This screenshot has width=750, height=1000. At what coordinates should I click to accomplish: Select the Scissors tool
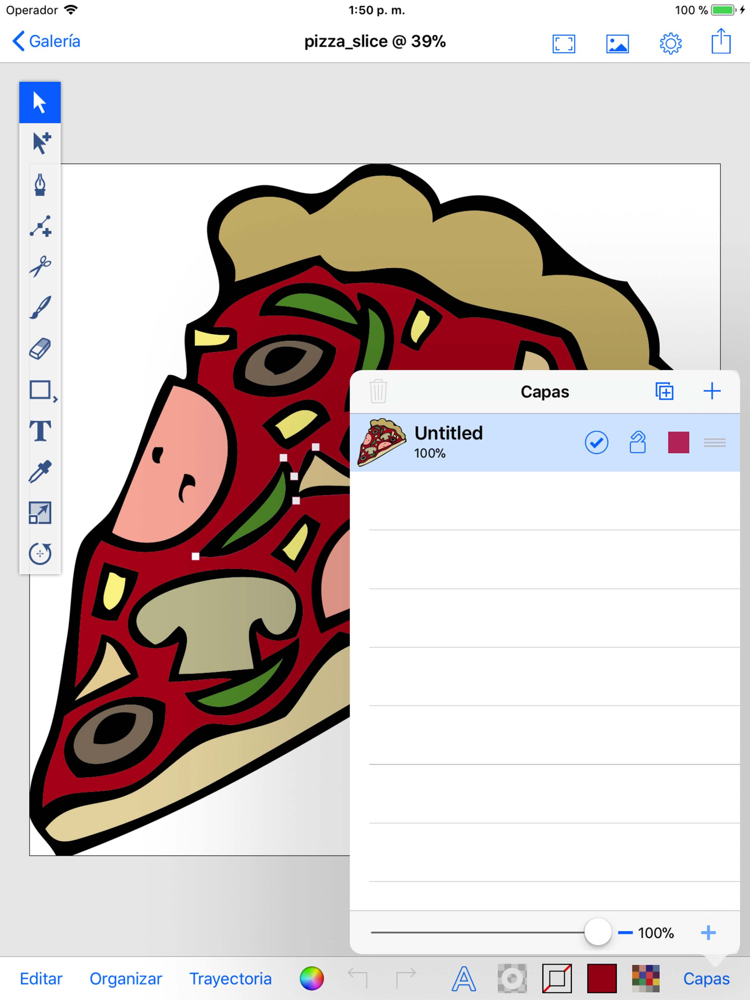click(x=40, y=266)
